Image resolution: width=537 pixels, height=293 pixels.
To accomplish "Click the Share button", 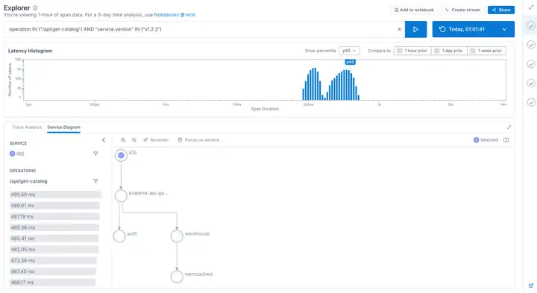I will click(501, 10).
